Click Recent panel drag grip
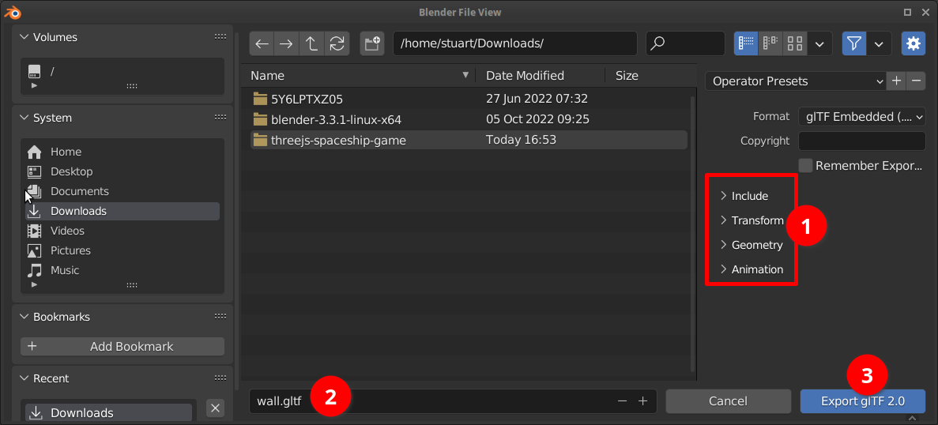This screenshot has height=425, width=938. (220, 378)
